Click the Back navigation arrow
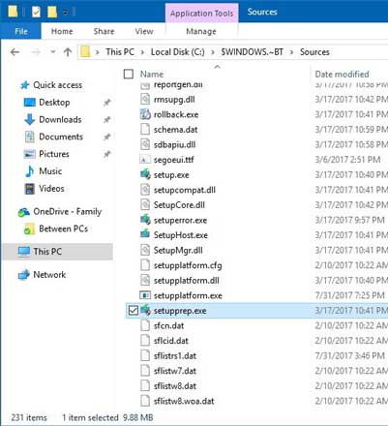 (15, 52)
